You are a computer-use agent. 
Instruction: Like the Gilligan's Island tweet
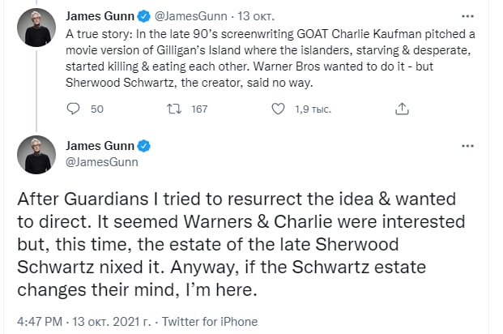(278, 109)
